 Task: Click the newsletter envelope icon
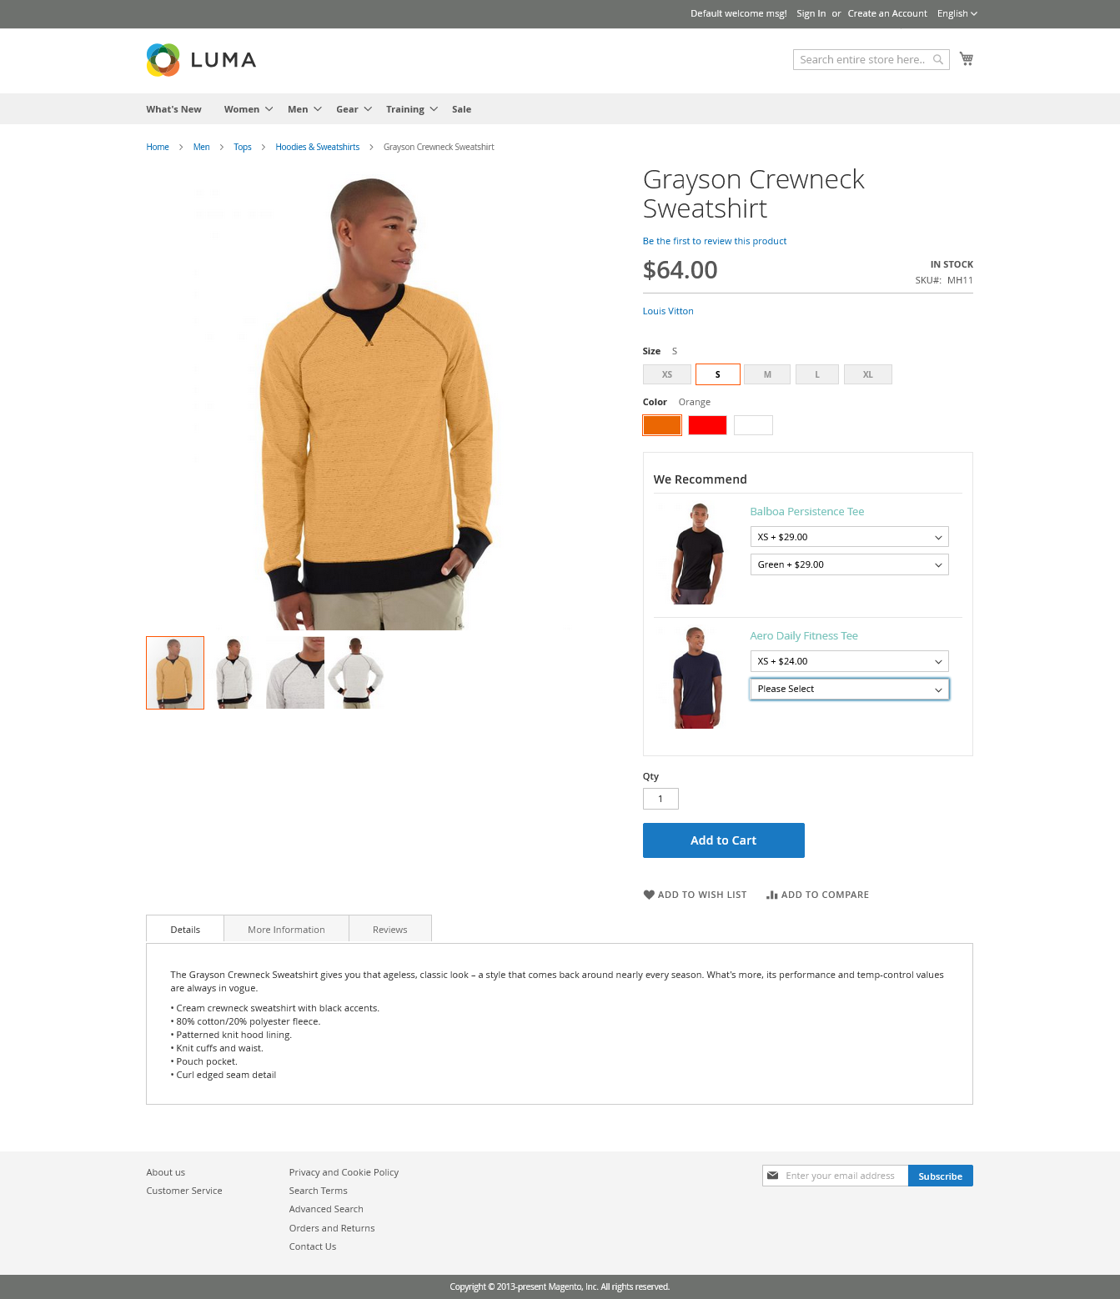[773, 1176]
